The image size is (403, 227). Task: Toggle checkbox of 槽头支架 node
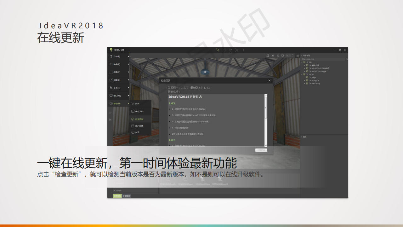(x=307, y=65)
